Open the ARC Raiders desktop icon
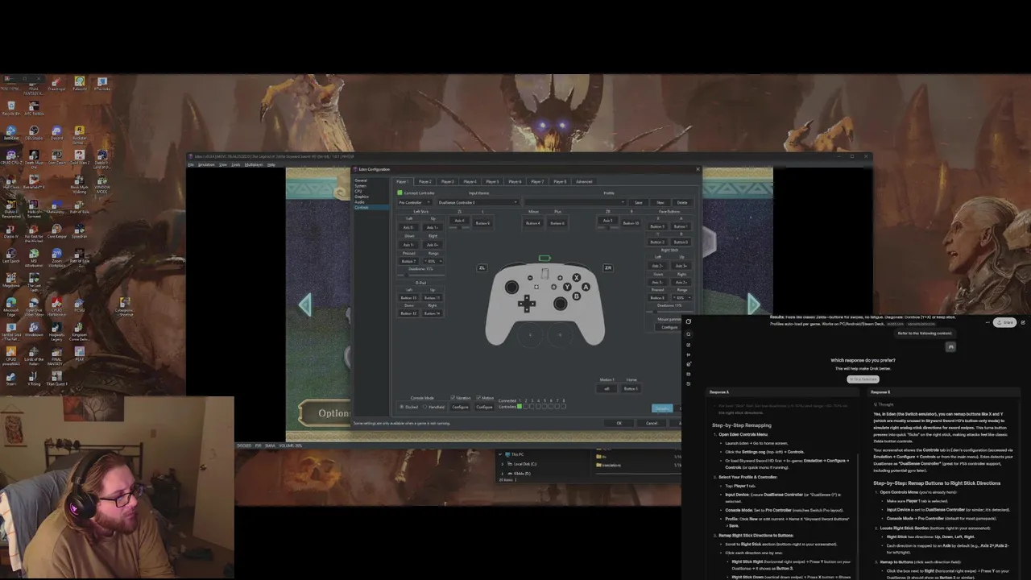The image size is (1031, 580). pyautogui.click(x=34, y=107)
